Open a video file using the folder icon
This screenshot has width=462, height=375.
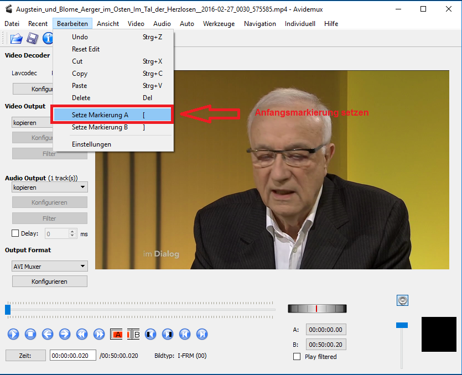pos(17,38)
